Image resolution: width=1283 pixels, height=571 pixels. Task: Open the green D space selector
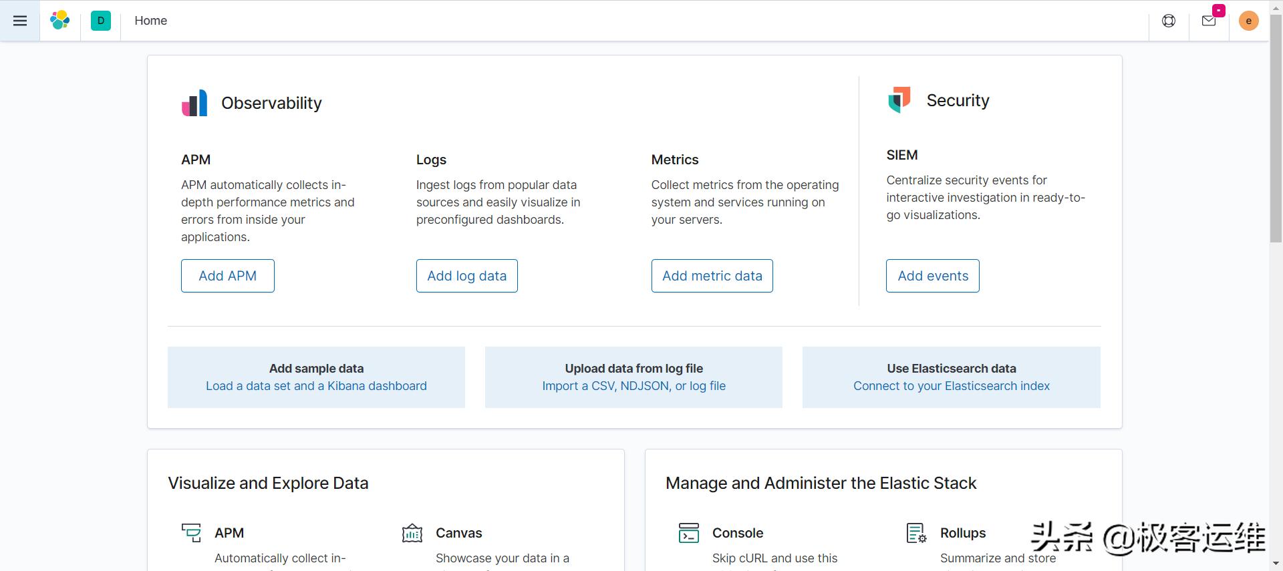(x=101, y=21)
